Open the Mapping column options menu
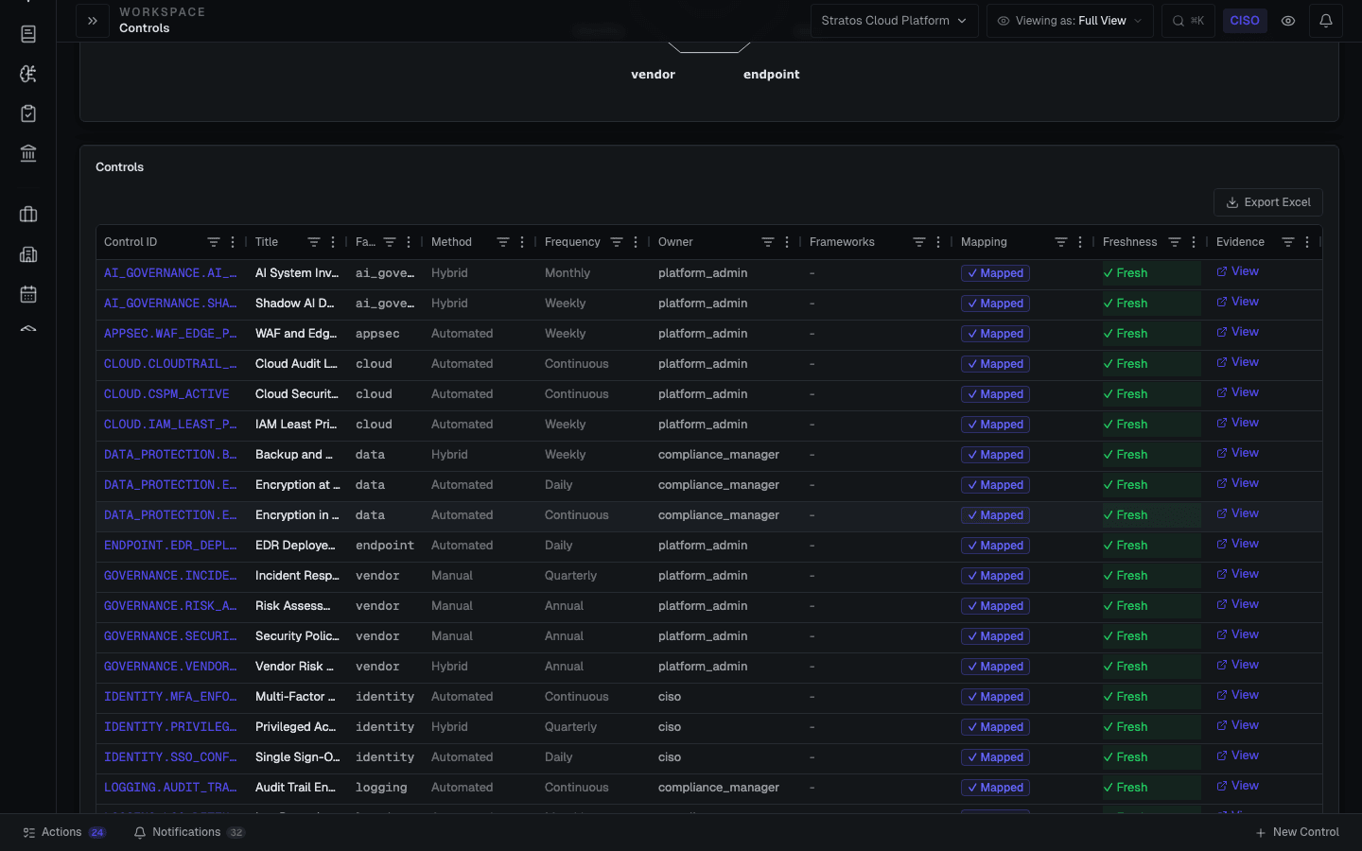This screenshot has width=1362, height=851. coord(1080,242)
